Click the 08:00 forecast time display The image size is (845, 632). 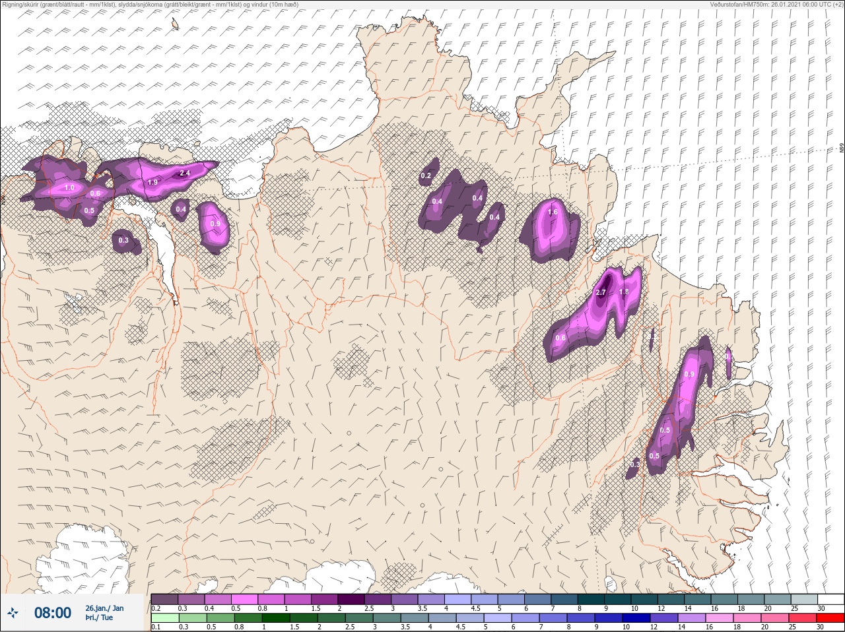pyautogui.click(x=53, y=613)
